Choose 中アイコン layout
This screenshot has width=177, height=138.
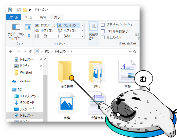[44, 31]
